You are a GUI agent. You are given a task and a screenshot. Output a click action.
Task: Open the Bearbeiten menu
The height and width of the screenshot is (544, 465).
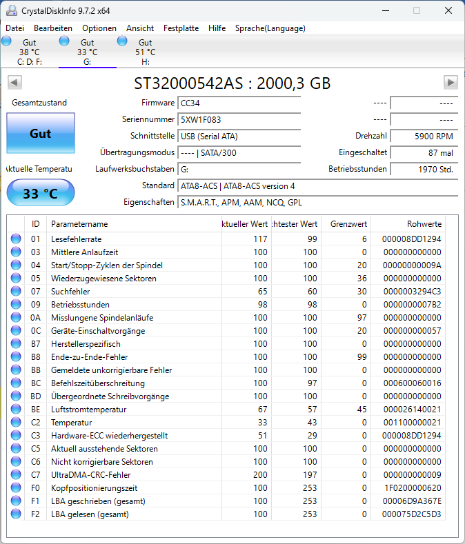53,28
